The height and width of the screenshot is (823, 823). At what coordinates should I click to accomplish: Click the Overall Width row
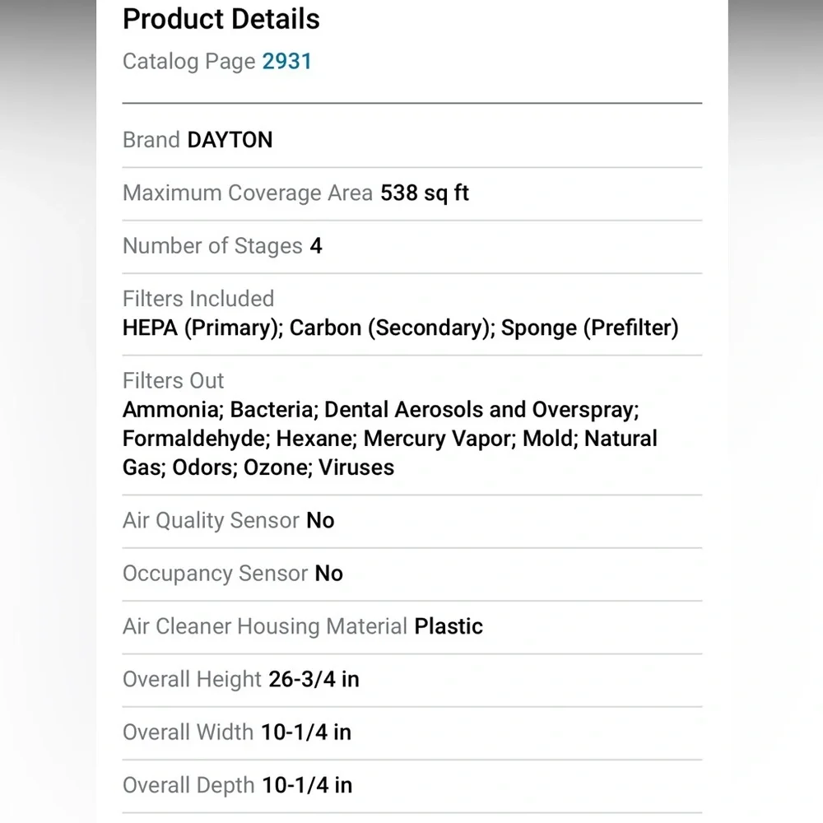[x=412, y=732]
